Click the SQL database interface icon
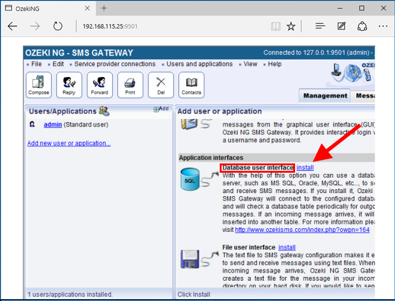The height and width of the screenshot is (301, 395). [x=191, y=182]
